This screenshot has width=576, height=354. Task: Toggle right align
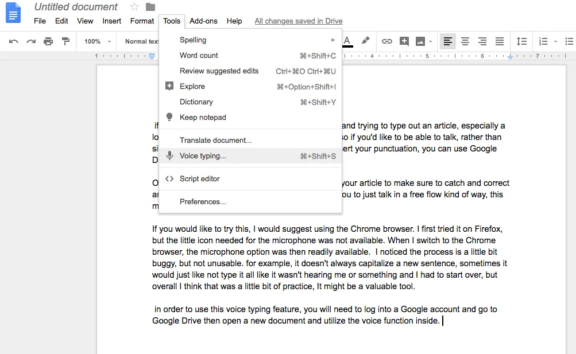pyautogui.click(x=482, y=41)
